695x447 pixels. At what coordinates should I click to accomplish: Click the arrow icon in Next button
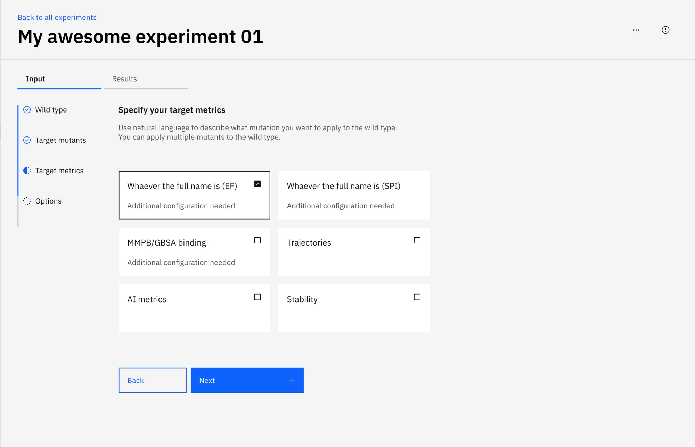click(x=291, y=380)
